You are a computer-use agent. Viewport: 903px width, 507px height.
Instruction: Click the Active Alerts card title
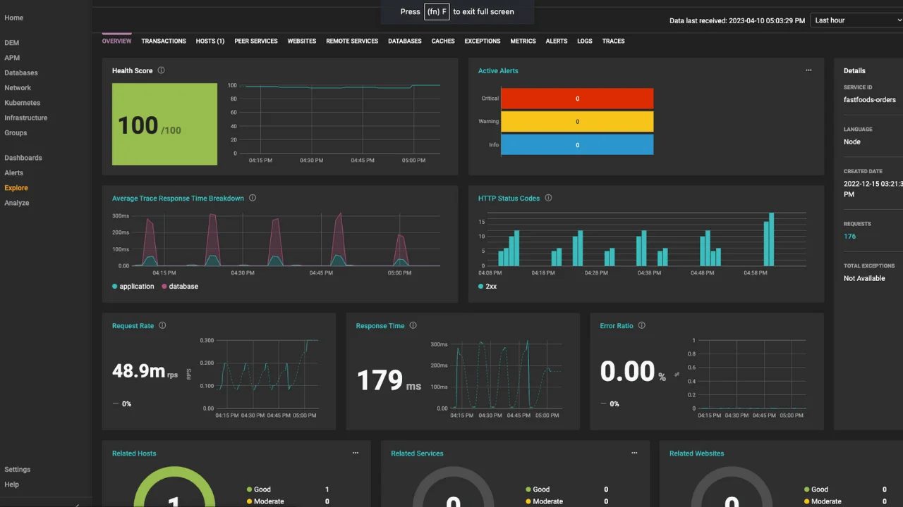[x=498, y=70]
